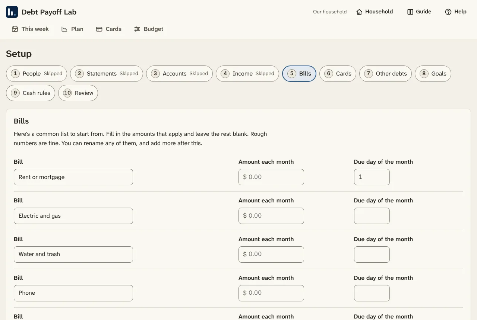Click the Rent or mortgage amount field

click(271, 177)
